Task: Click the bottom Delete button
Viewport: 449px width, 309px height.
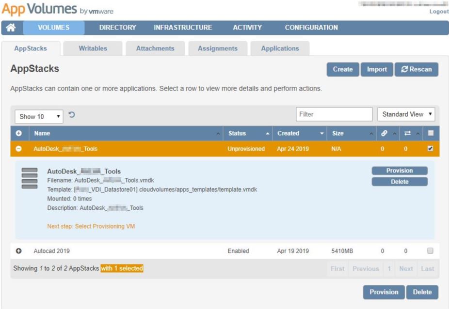Action: [422, 292]
